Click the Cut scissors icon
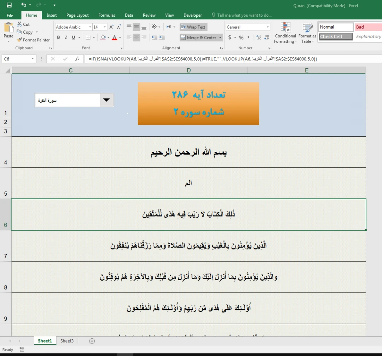This screenshot has width=382, height=356. (19, 24)
